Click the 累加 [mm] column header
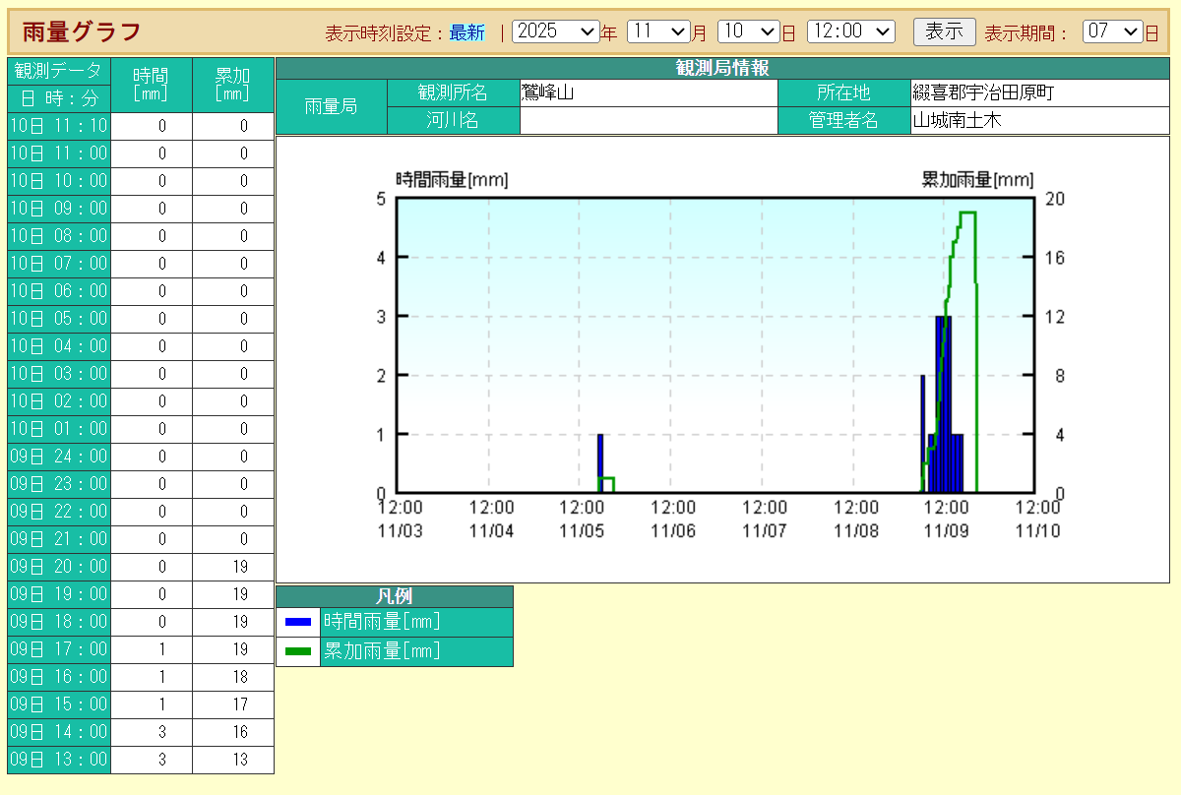This screenshot has width=1181, height=795. [x=232, y=85]
